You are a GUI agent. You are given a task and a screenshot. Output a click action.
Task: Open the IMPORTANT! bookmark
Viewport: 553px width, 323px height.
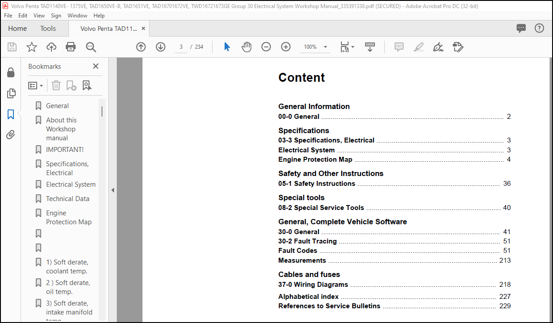[x=65, y=150]
